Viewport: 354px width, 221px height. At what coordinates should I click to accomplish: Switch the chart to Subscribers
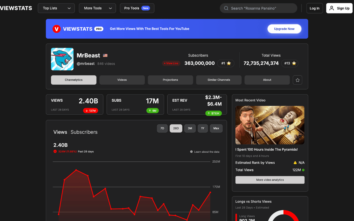click(x=84, y=132)
